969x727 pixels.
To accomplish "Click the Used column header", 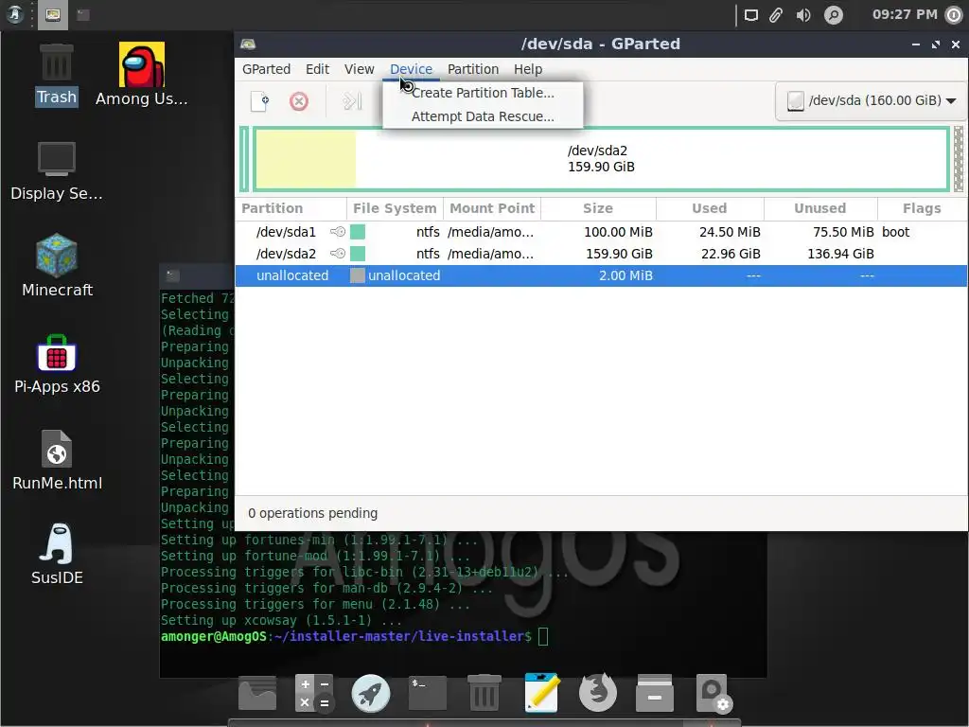I will pos(710,208).
